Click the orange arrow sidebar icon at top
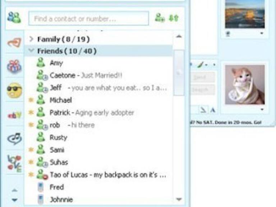 14,42
